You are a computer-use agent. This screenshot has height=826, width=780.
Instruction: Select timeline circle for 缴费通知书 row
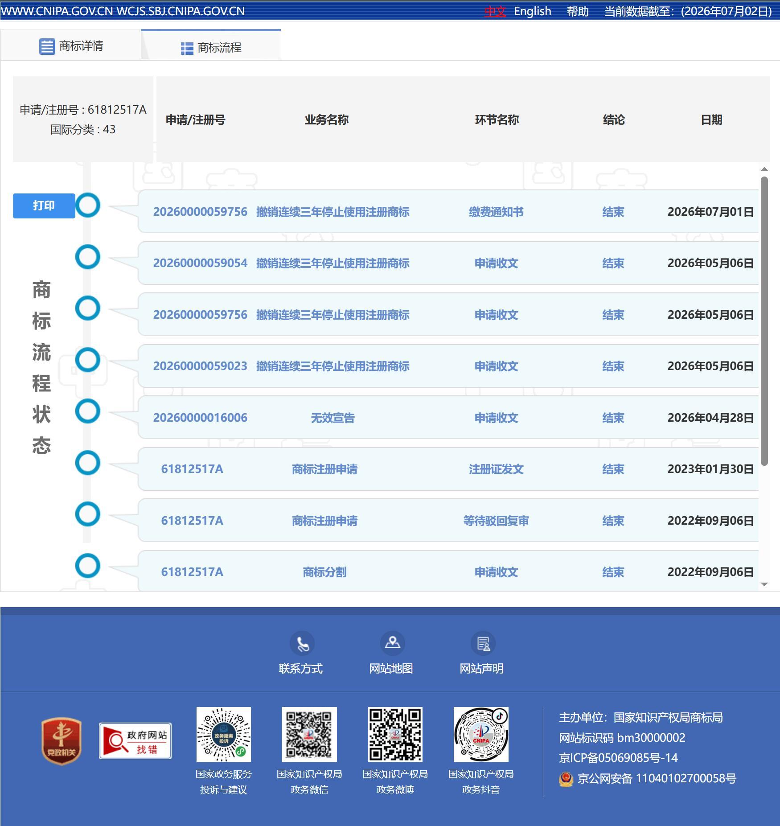88,205
